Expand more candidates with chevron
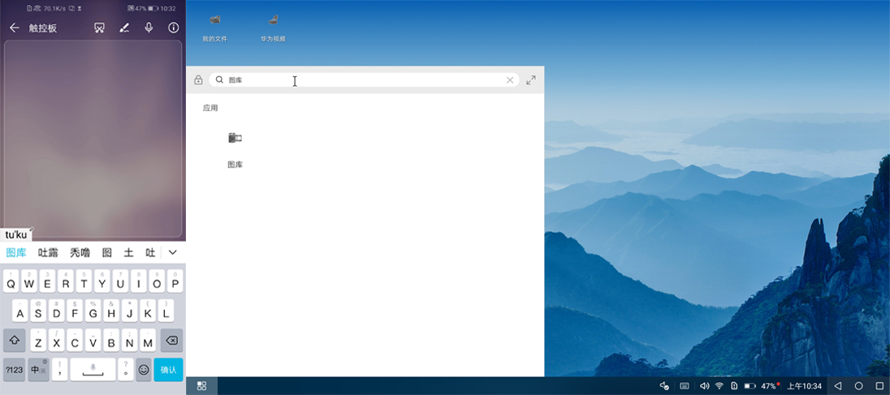890x395 pixels. tap(173, 252)
